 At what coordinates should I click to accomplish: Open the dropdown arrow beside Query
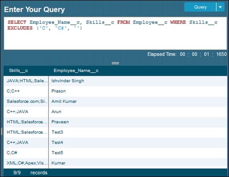pyautogui.click(x=220, y=7)
